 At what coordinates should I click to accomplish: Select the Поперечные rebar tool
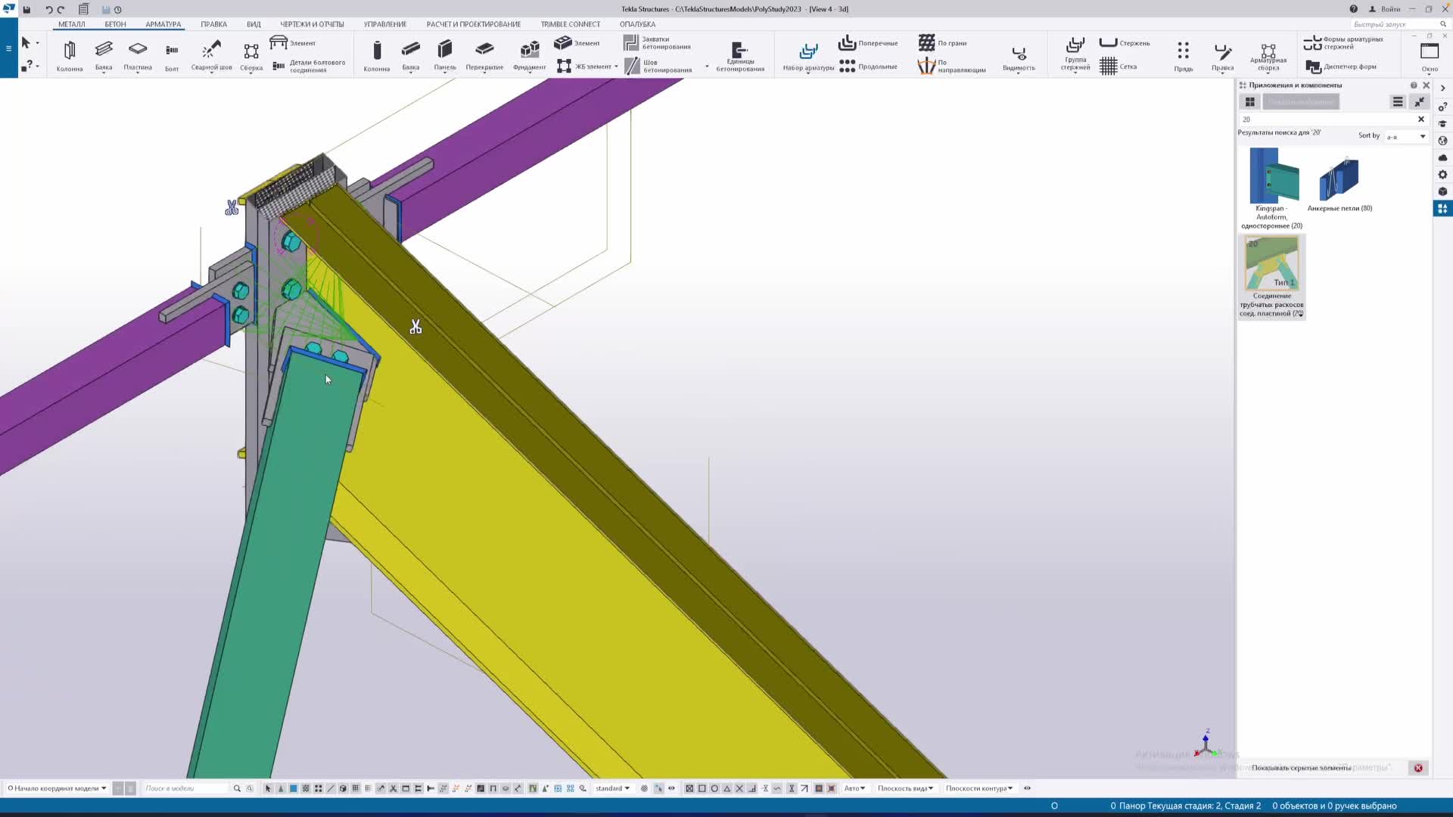click(868, 43)
